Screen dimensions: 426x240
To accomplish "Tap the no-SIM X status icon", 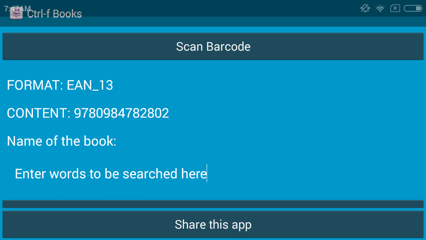I will (395, 8).
